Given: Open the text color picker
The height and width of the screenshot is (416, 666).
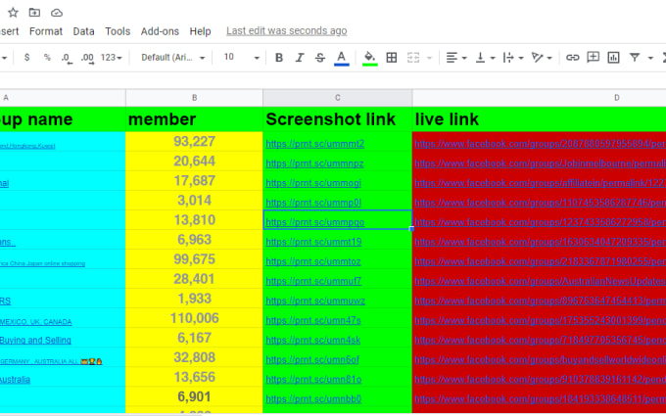Looking at the screenshot, I should point(342,58).
